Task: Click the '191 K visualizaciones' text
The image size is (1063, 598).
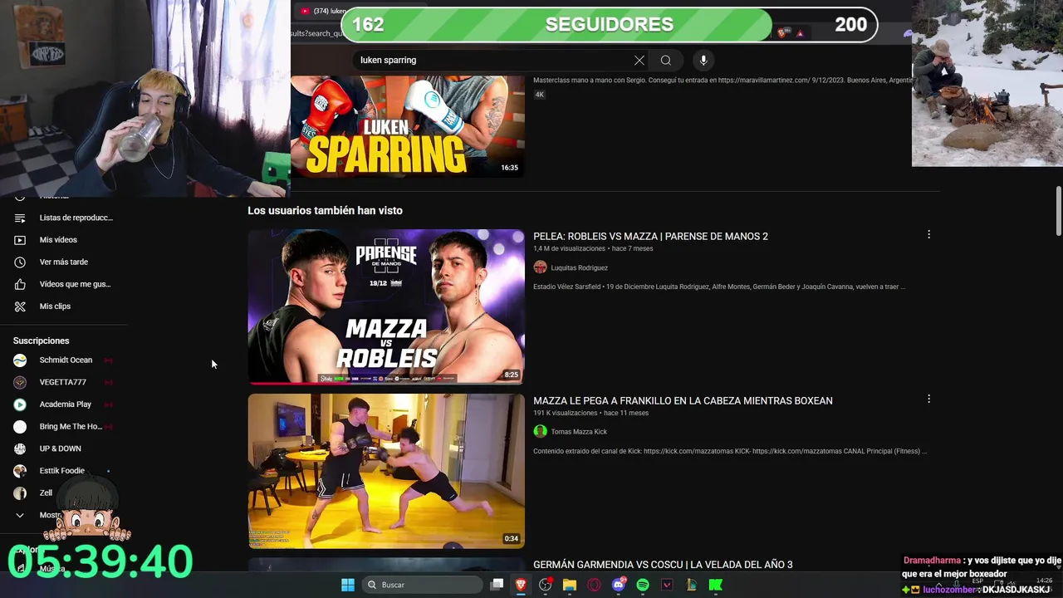Action: [x=566, y=413]
